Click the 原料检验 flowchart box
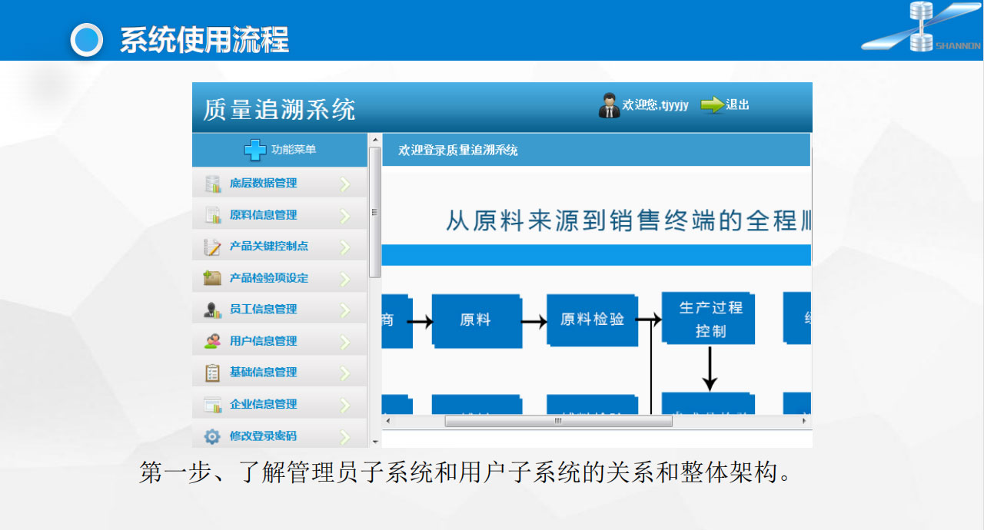Image resolution: width=984 pixels, height=530 pixels. click(592, 320)
